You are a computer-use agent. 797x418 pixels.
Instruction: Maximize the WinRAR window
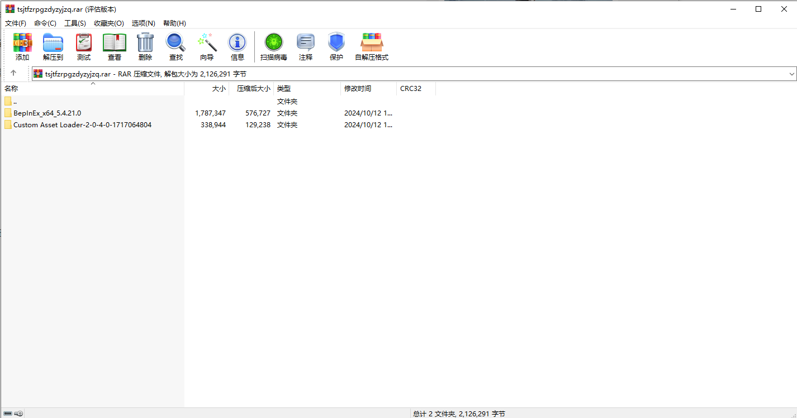click(758, 9)
